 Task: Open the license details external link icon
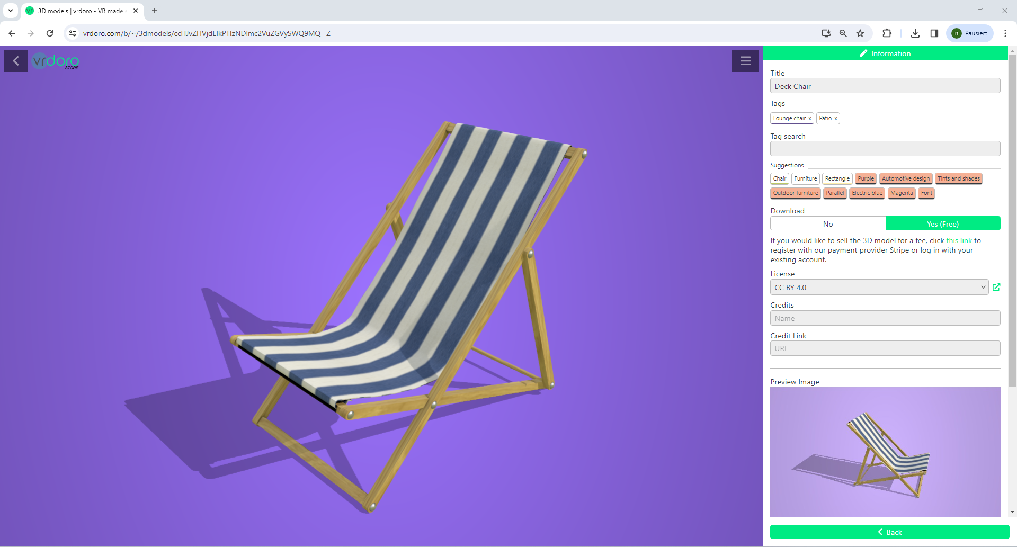click(996, 287)
